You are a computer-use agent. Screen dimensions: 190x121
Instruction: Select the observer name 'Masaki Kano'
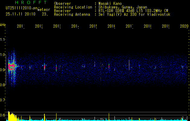[x=110, y=4]
